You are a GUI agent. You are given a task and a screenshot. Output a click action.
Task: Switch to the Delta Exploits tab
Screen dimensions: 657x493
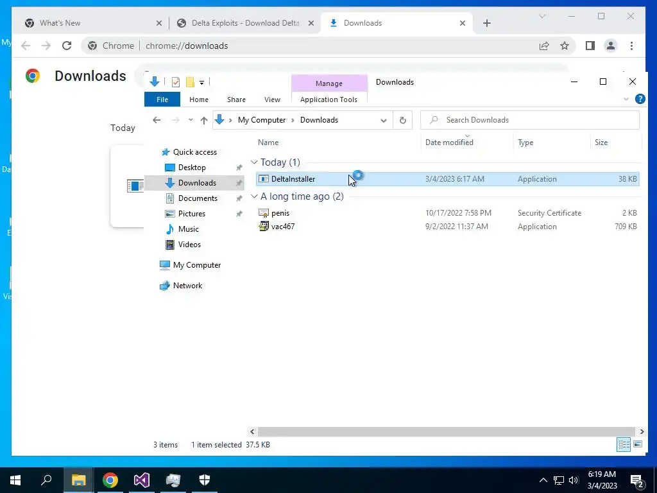pyautogui.click(x=245, y=23)
